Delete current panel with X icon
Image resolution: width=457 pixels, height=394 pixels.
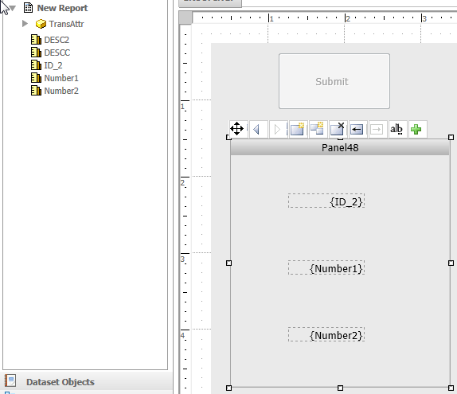(x=338, y=129)
